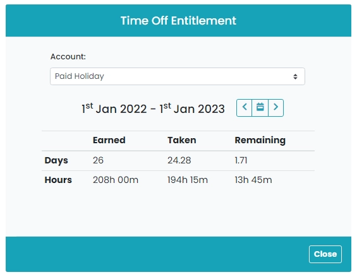Select the Earned column header

pyautogui.click(x=109, y=140)
